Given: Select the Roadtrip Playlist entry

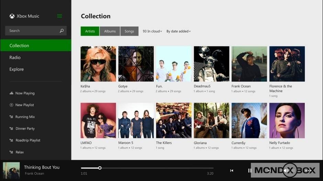Looking at the screenshot, I should pos(27,140).
